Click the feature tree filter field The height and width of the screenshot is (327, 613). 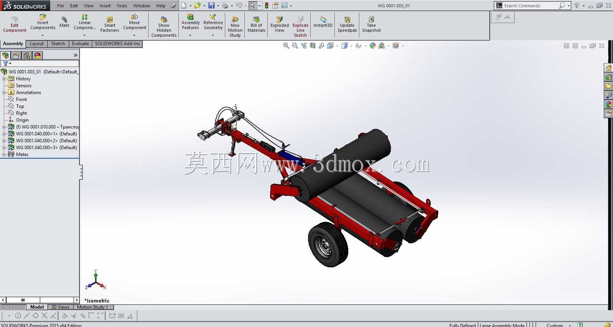click(40, 63)
